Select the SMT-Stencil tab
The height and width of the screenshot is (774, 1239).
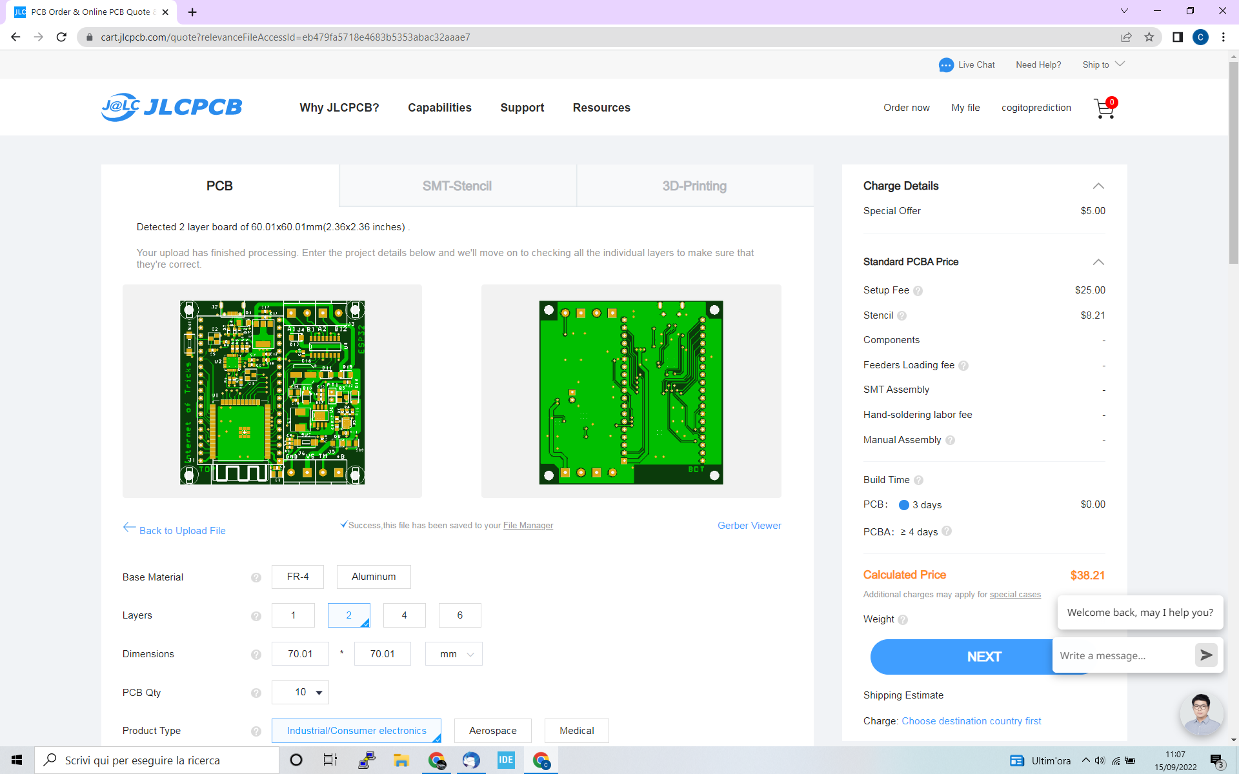(x=457, y=186)
